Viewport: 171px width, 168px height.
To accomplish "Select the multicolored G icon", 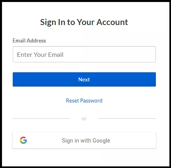I will click(23, 140).
